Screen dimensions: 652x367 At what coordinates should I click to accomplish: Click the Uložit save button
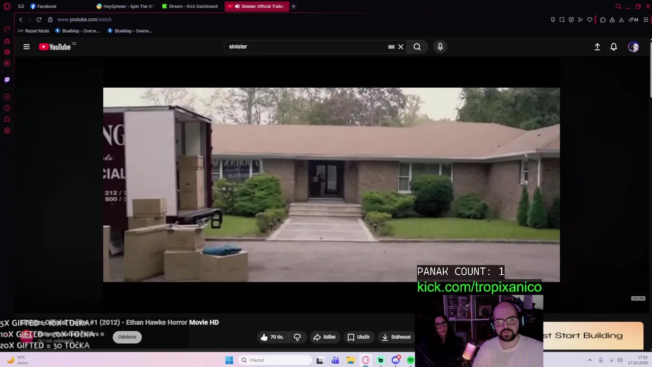pos(359,337)
